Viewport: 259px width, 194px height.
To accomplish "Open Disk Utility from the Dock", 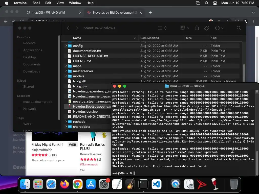I will coord(189,184).
